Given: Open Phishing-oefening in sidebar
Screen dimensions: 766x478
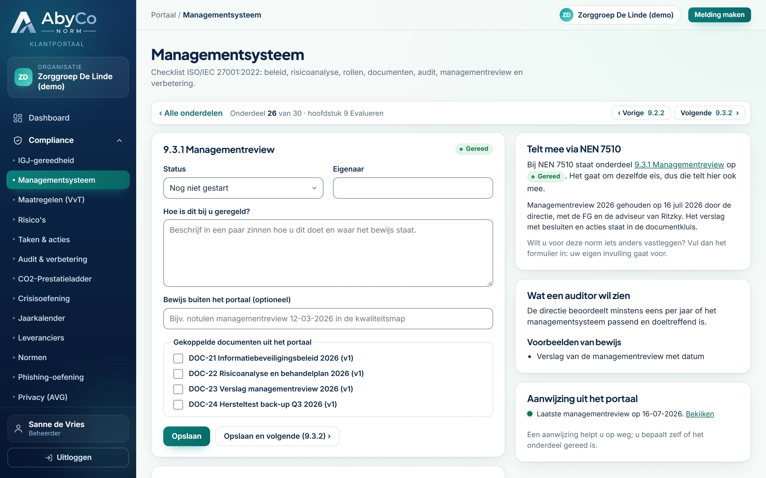Looking at the screenshot, I should coord(68,377).
